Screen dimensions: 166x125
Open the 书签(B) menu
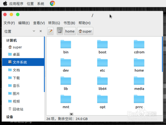click(x=69, y=23)
